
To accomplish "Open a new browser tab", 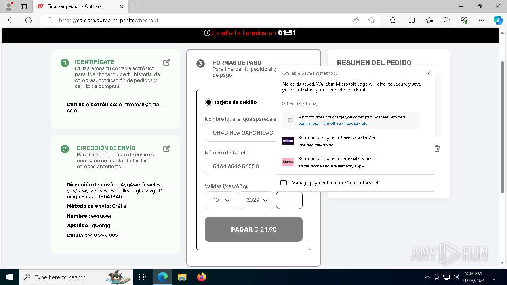I will 135,6.
